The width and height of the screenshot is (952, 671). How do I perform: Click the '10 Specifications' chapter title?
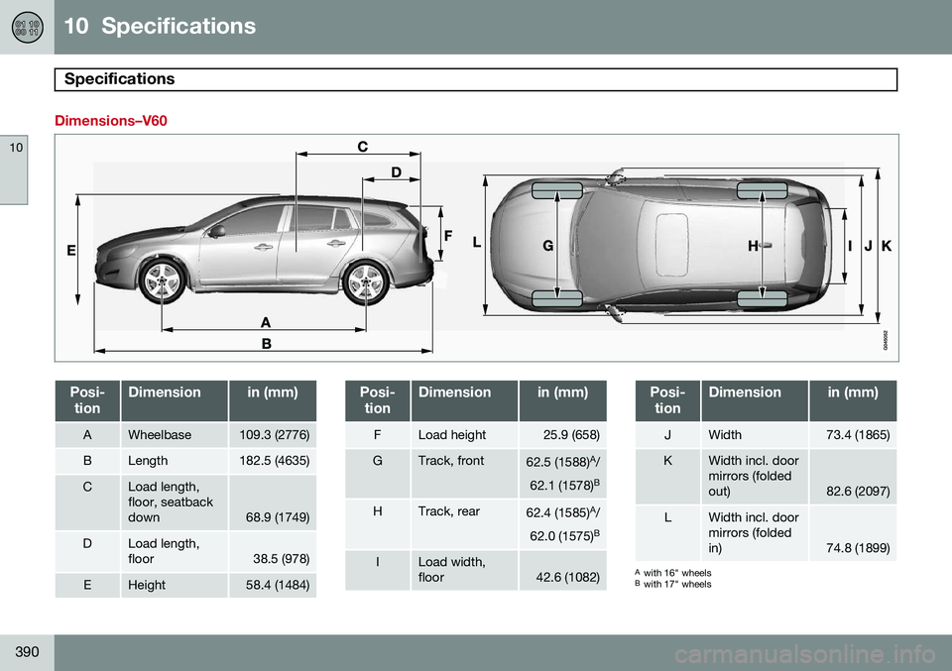tap(160, 26)
